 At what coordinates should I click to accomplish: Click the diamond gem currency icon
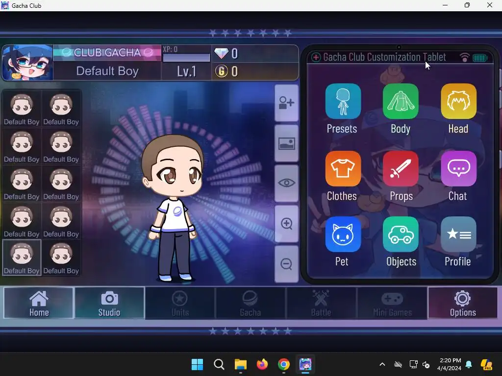pos(221,53)
